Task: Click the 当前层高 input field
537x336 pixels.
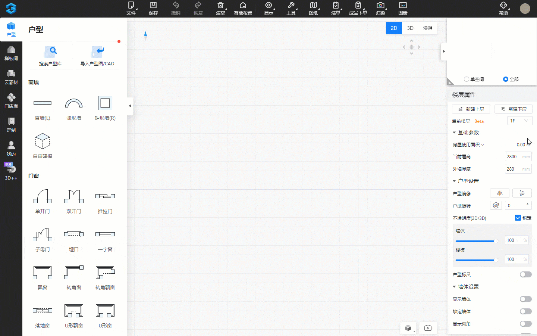Action: [x=518, y=157]
